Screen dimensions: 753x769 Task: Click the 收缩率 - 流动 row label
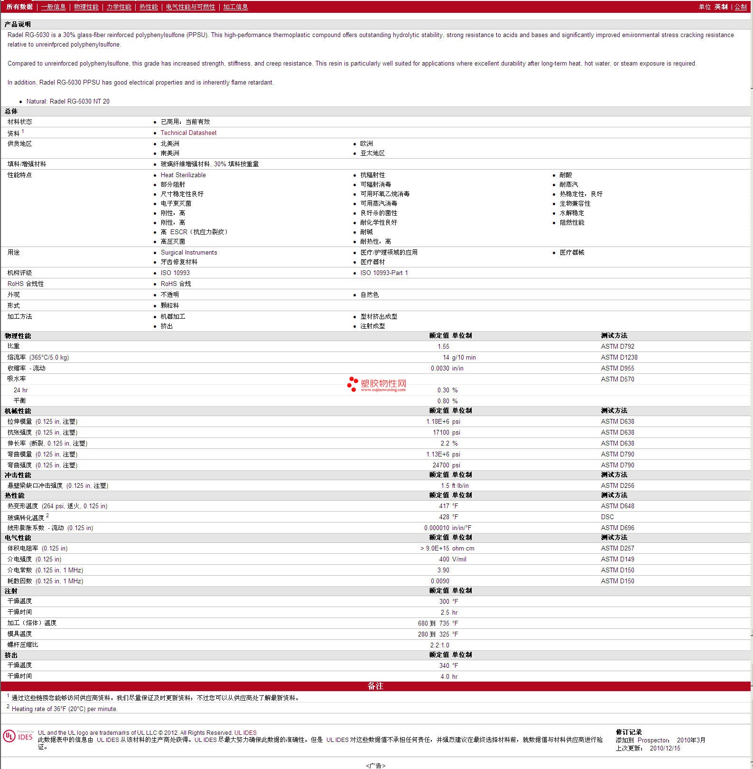[26, 368]
